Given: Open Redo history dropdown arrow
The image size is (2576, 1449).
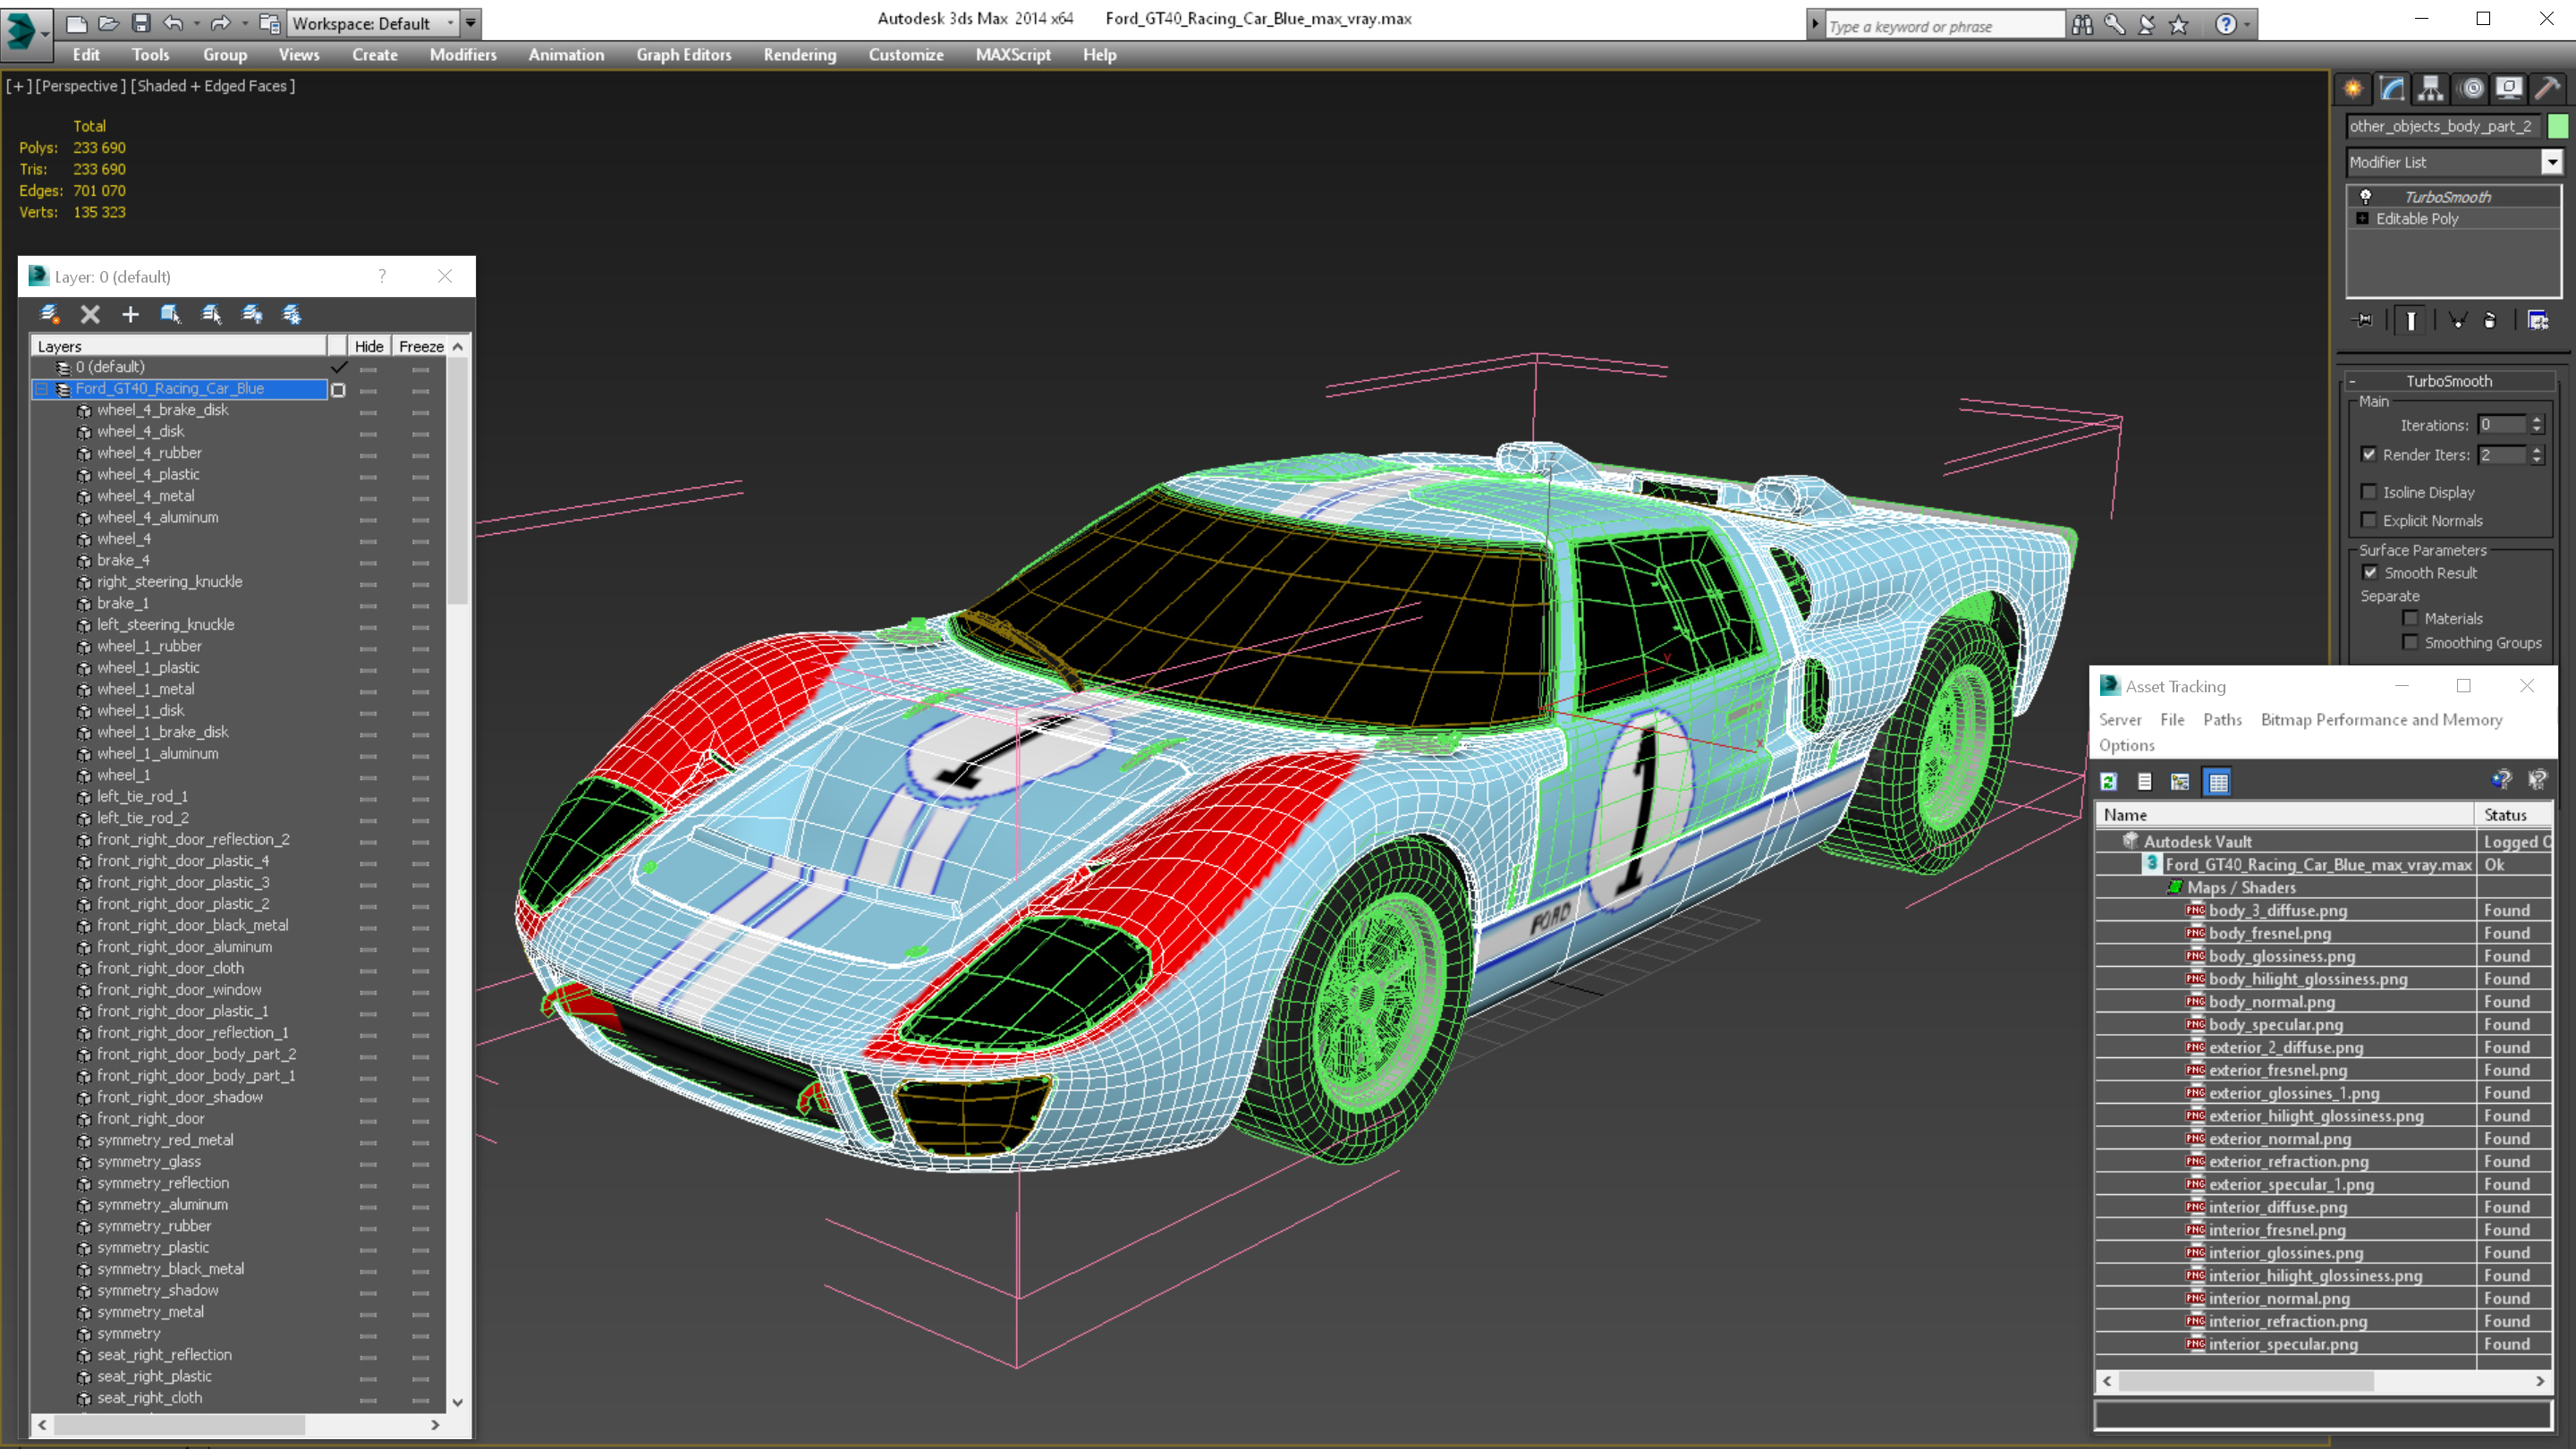Looking at the screenshot, I should click(x=244, y=23).
